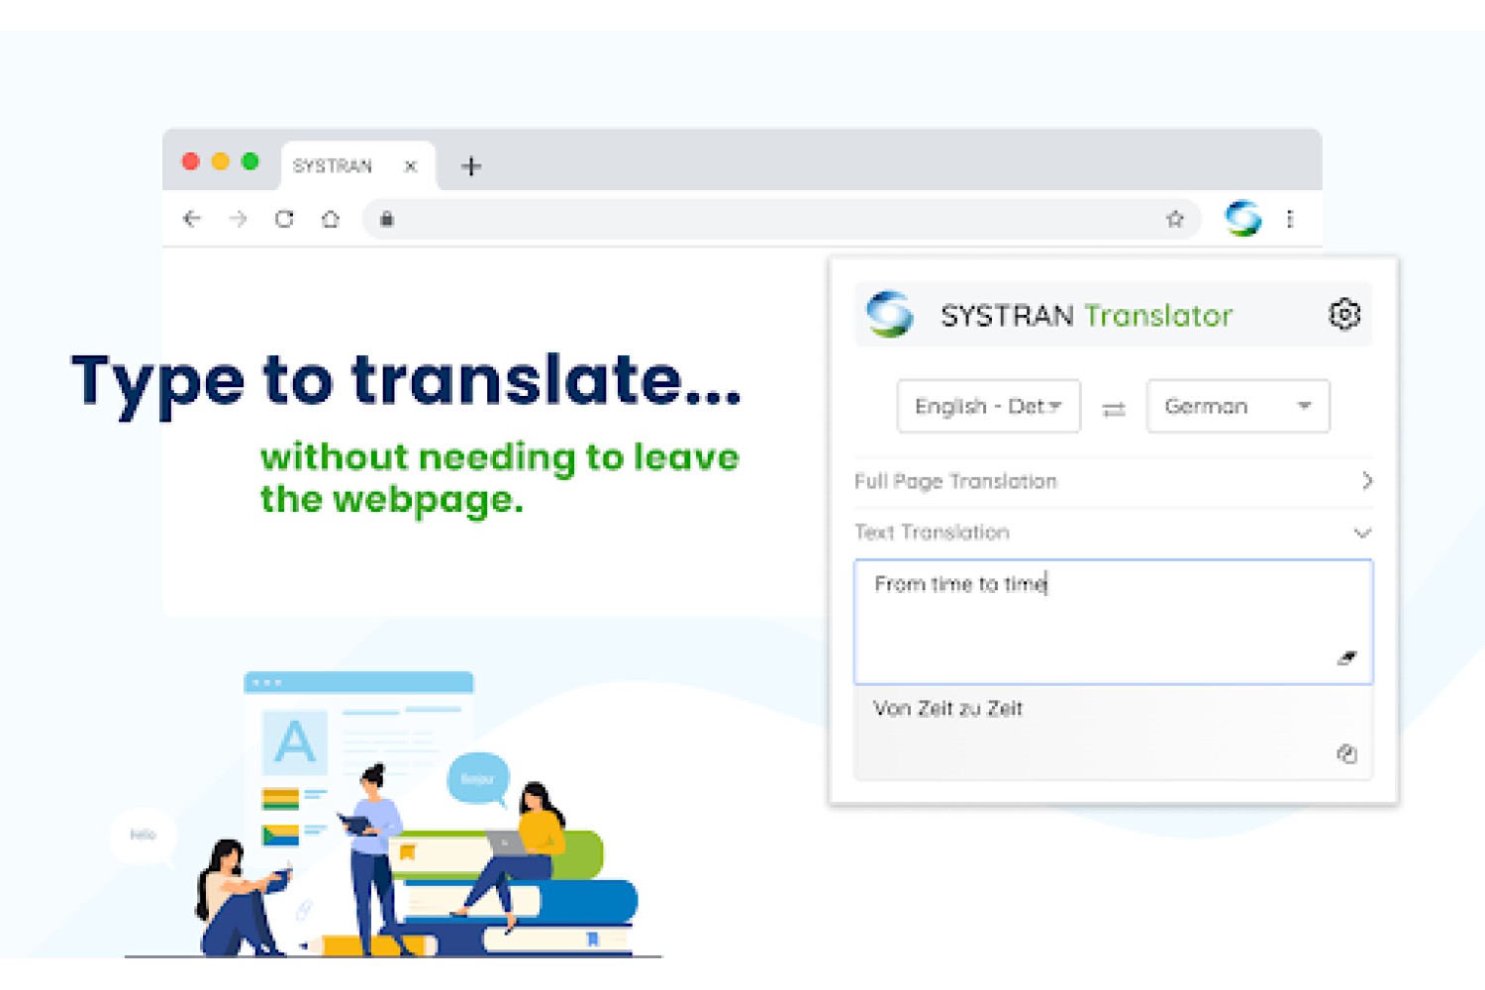Viewport: 1485px width, 990px height.
Task: Open the browser three-dot menu
Action: (1290, 219)
